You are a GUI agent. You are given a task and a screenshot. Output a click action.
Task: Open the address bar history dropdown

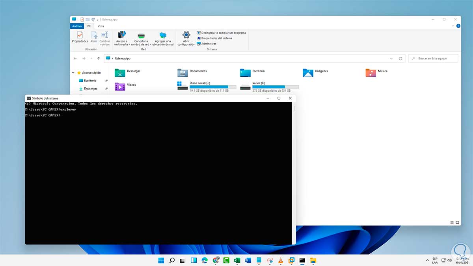[x=391, y=58]
